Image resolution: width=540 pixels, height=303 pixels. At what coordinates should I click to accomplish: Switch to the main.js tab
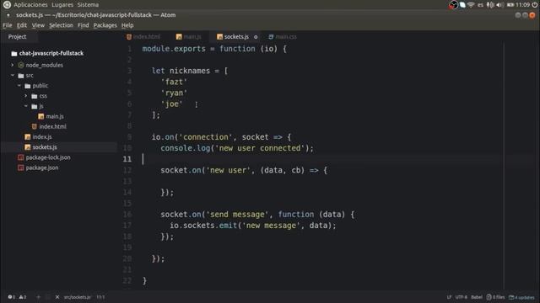tap(189, 37)
